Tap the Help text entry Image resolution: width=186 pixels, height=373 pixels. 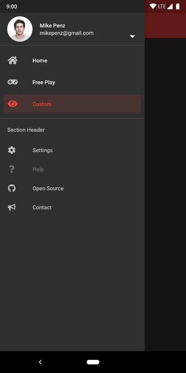[x=38, y=170]
